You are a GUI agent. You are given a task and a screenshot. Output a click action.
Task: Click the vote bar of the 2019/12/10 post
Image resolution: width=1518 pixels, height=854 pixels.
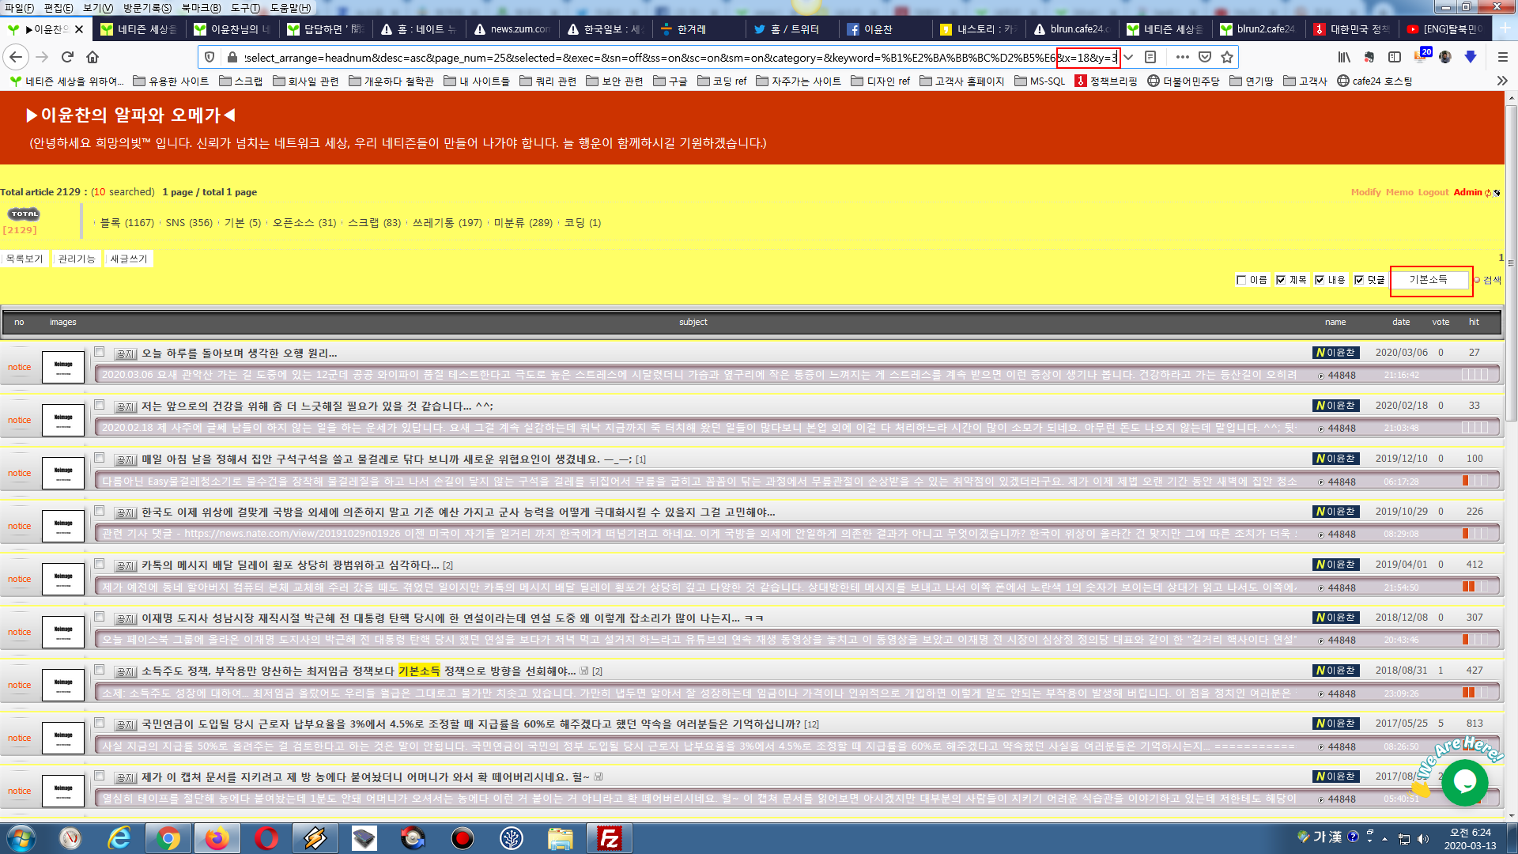click(1475, 481)
